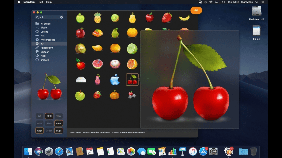
Task: Open the Artbees author link
Action: tap(77, 133)
